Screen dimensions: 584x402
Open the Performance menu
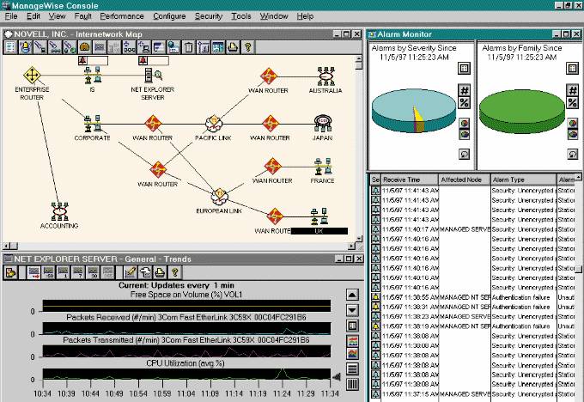[x=122, y=16]
